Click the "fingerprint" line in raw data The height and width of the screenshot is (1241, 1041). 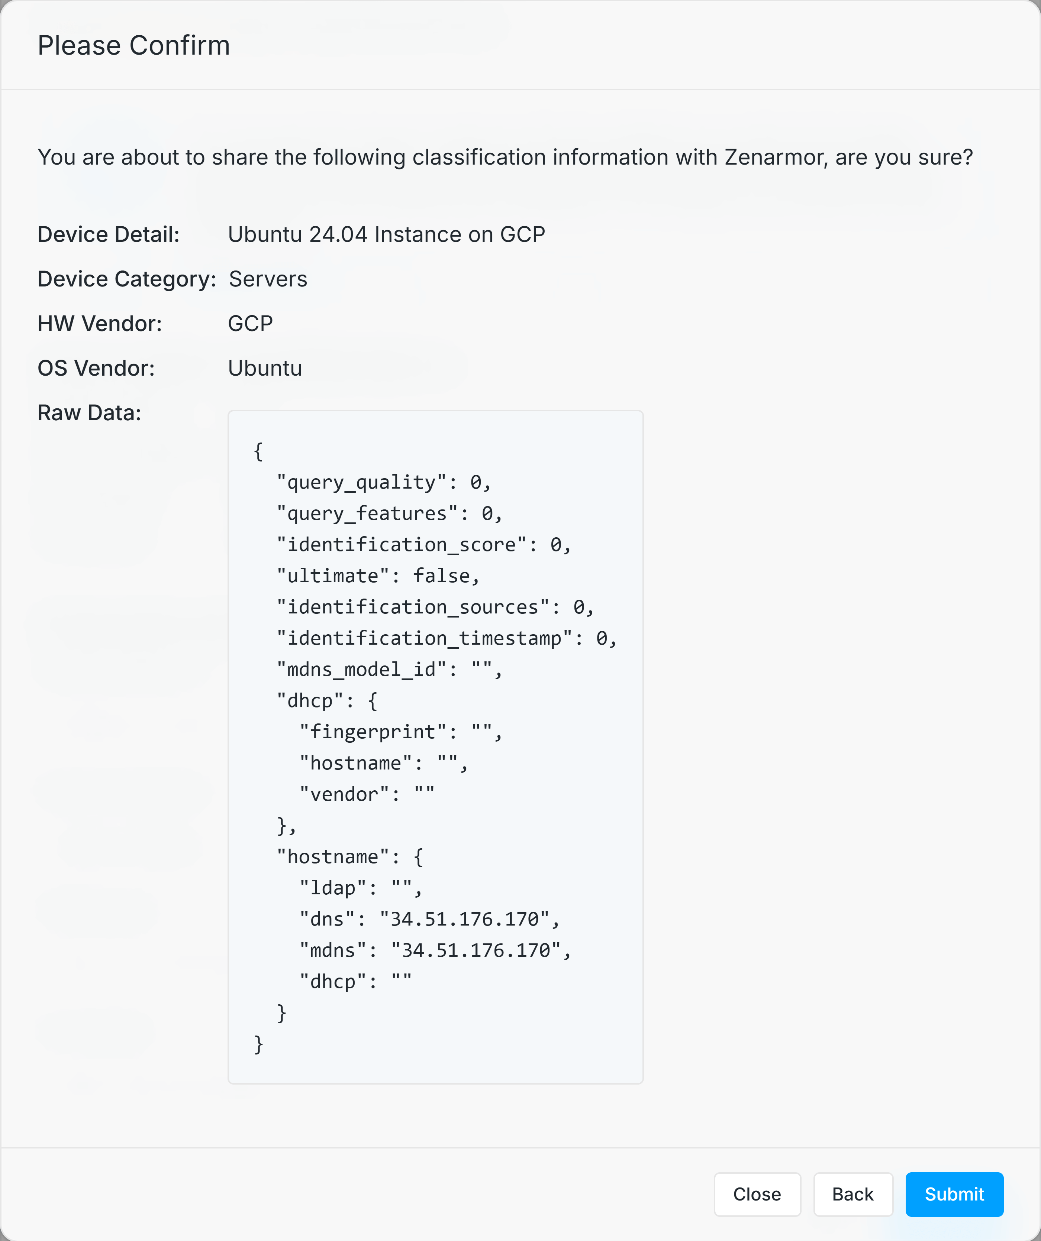point(401,733)
